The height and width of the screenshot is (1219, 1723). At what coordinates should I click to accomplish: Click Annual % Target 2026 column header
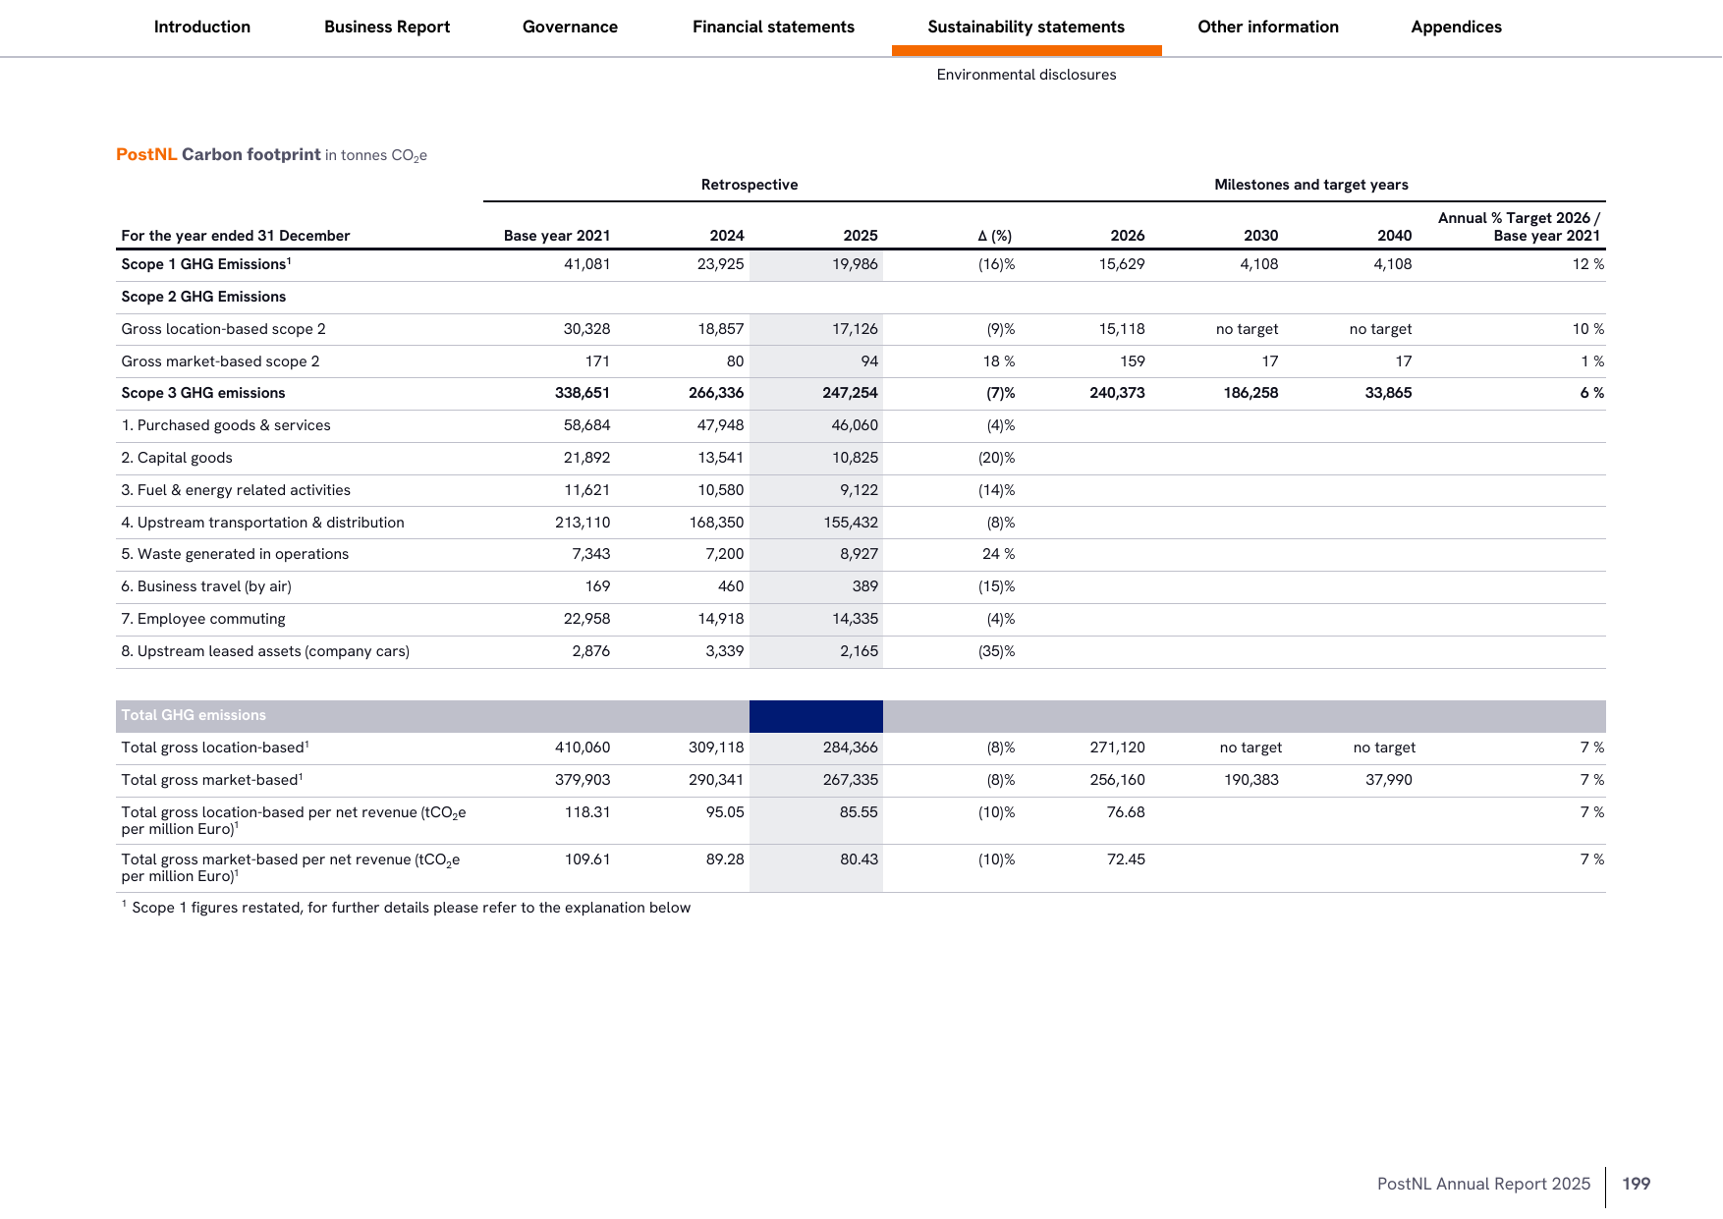click(x=1519, y=227)
